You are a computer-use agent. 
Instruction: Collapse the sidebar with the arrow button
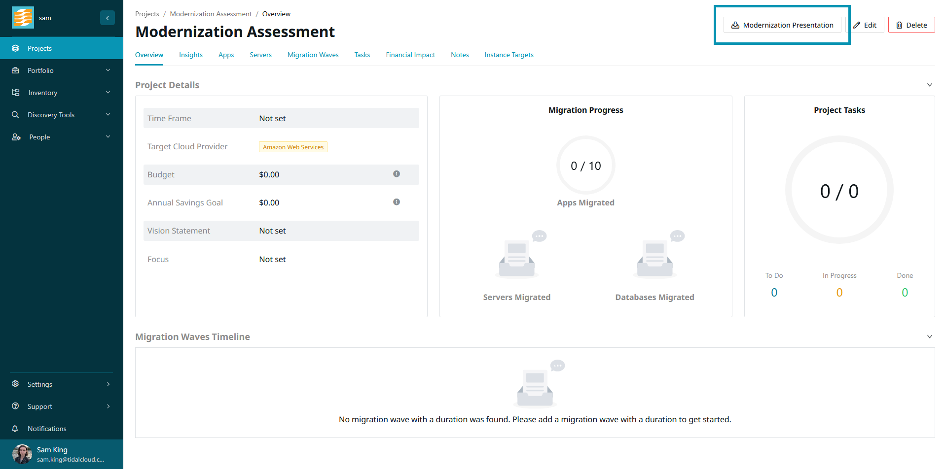pos(107,18)
